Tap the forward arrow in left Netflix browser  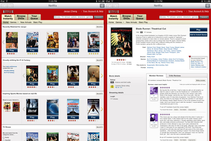pyautogui.click(x=10, y=6)
